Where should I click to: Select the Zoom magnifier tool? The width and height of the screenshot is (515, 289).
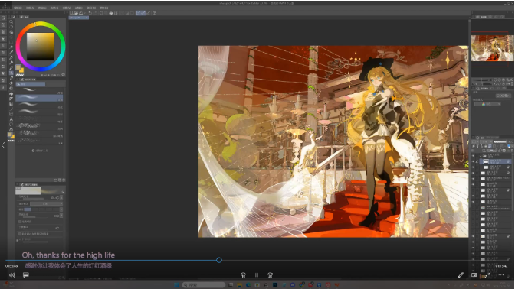pos(11,21)
